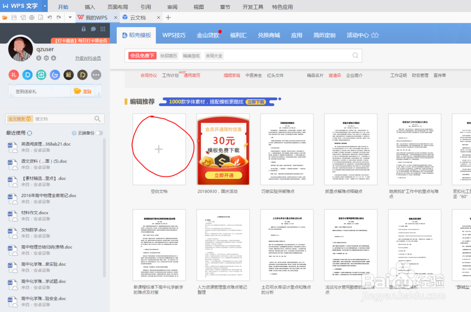Toggle the 云端备份 switch
This screenshot has height=312, width=471.
[x=99, y=133]
